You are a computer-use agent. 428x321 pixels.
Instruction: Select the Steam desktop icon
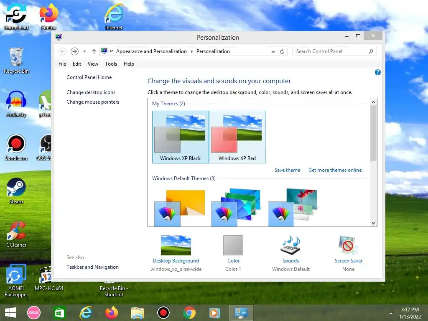[x=16, y=191]
